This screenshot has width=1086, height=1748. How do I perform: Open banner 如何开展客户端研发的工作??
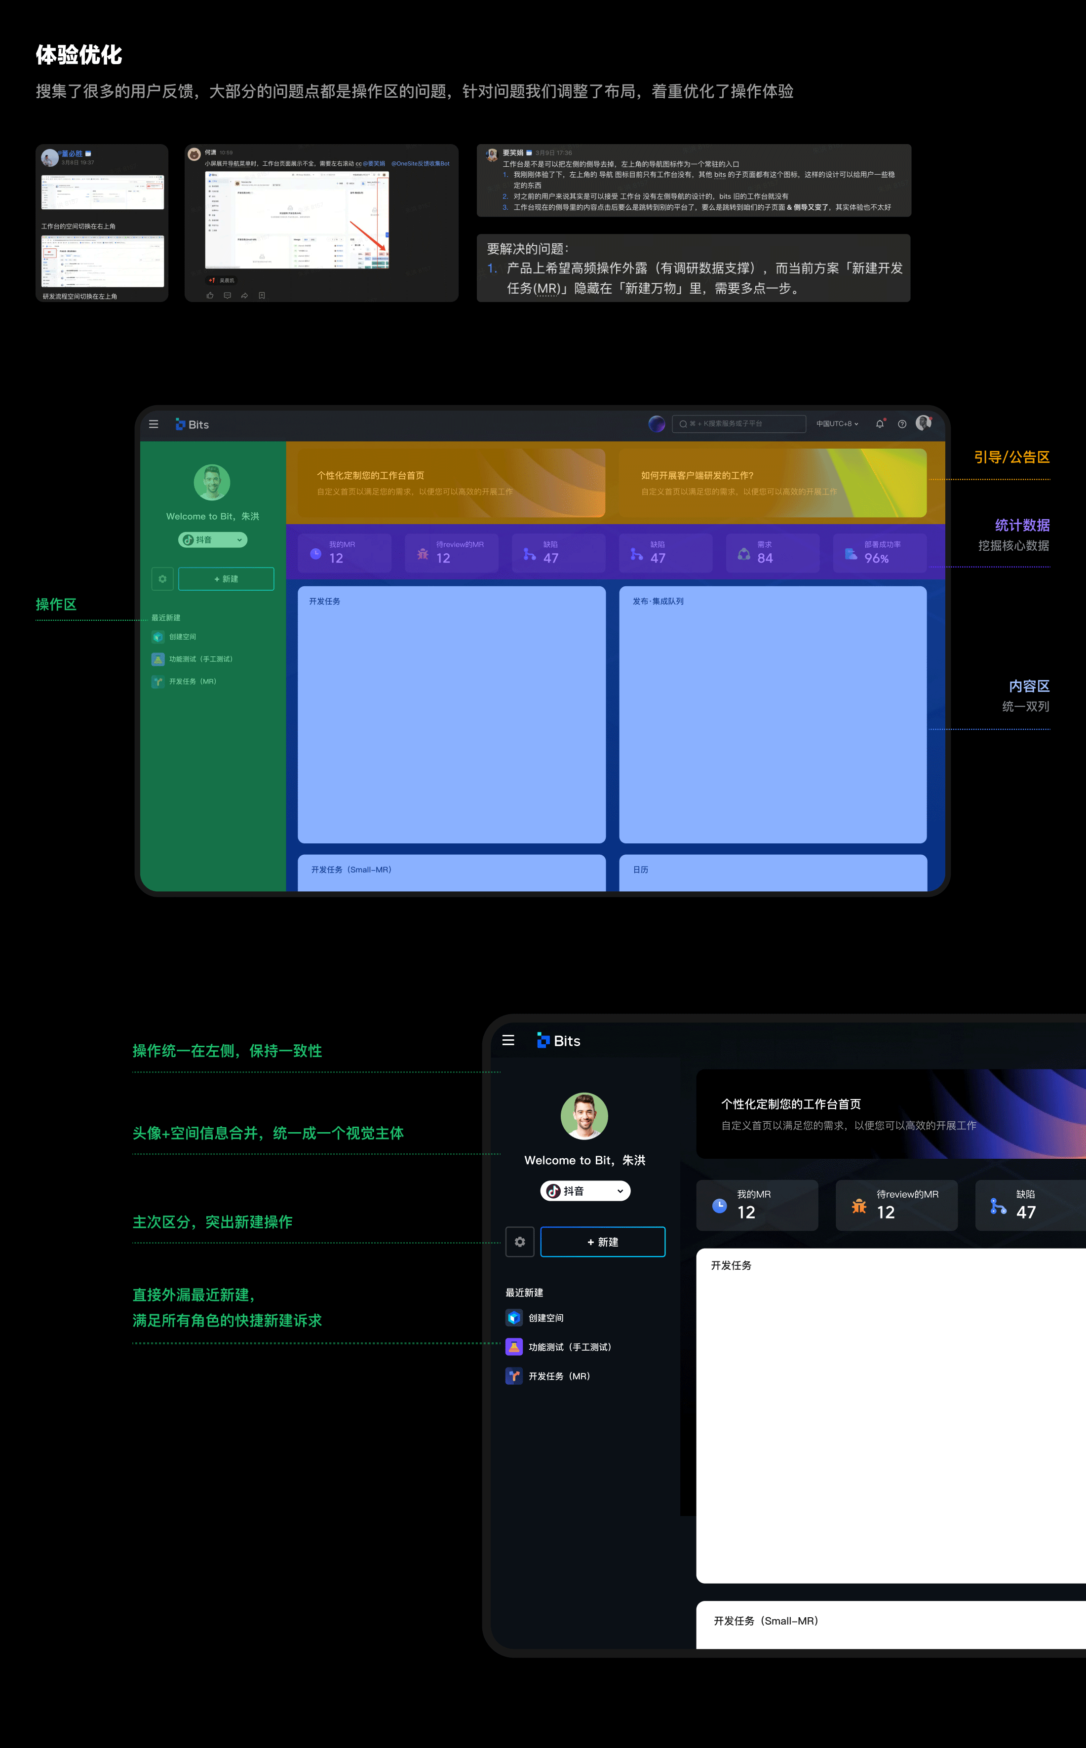pos(772,483)
